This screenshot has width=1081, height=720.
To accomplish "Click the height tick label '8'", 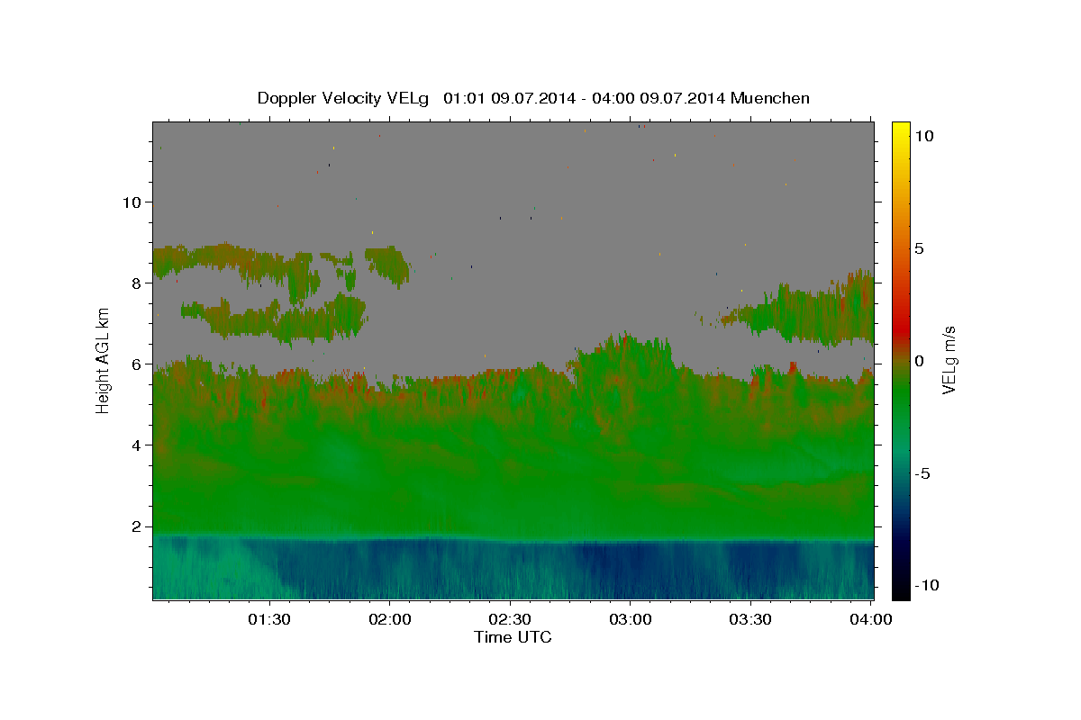I will click(137, 283).
